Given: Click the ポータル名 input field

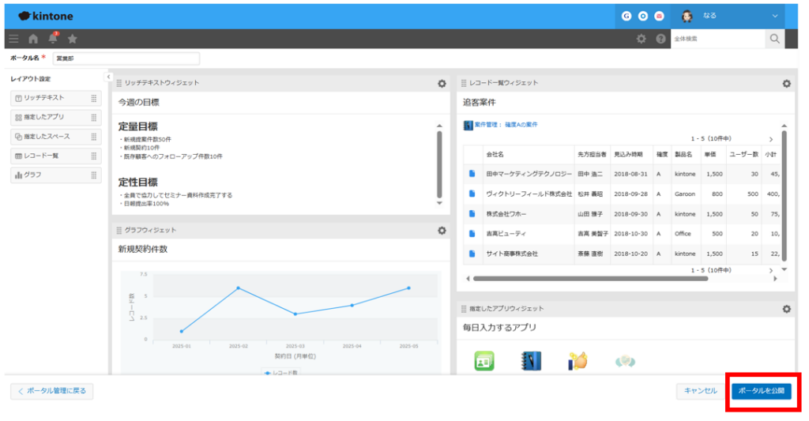Looking at the screenshot, I should click(x=126, y=58).
